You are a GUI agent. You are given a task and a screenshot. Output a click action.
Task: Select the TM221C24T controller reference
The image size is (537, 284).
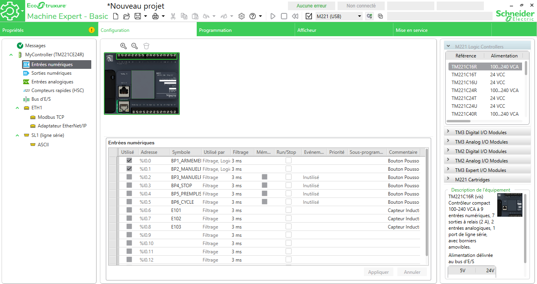point(464,98)
